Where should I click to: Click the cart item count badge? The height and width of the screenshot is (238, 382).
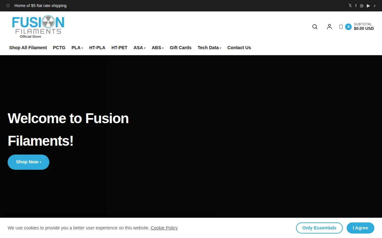(348, 27)
